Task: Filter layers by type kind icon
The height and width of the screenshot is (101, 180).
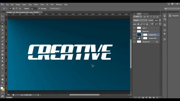Action: pos(151,17)
